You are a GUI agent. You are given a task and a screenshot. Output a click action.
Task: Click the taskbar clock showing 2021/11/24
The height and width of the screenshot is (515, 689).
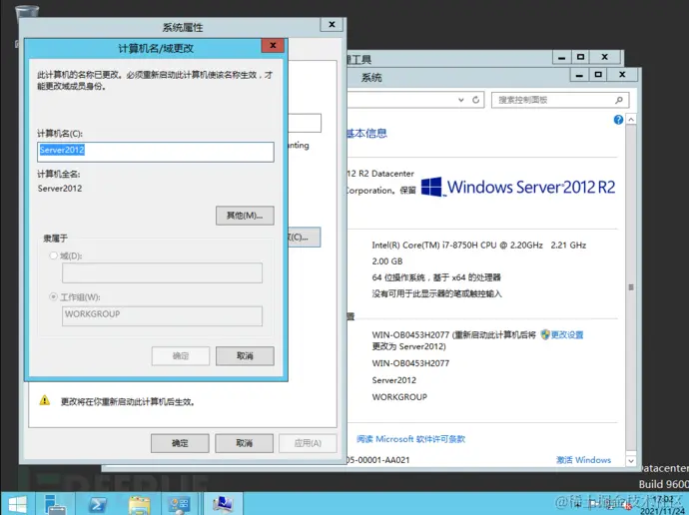[663, 505]
